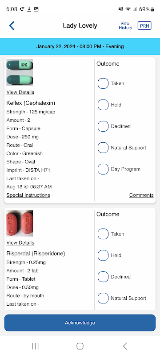Open View Details under Keflex

coord(20,92)
